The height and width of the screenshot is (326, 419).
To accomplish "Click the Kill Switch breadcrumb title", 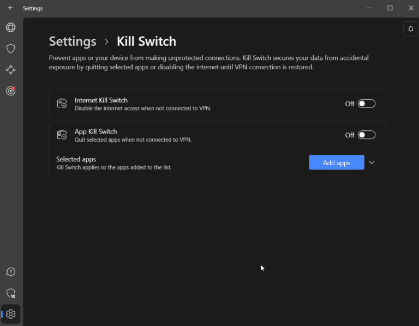I will click(146, 41).
